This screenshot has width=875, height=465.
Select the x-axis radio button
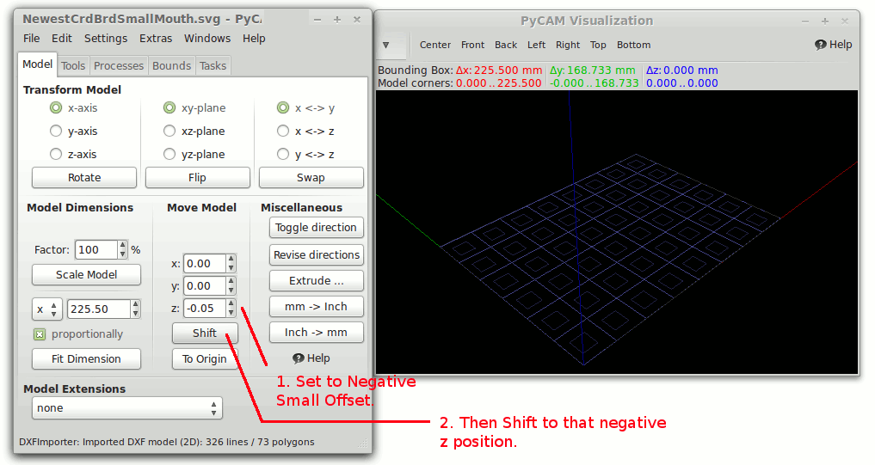tap(56, 107)
